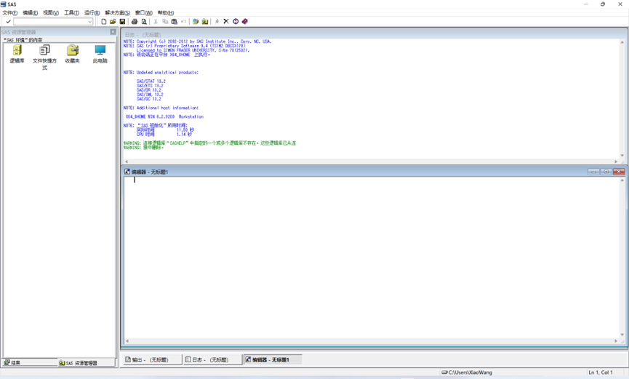Click the green WARNING SASHELP log line

coord(209,143)
